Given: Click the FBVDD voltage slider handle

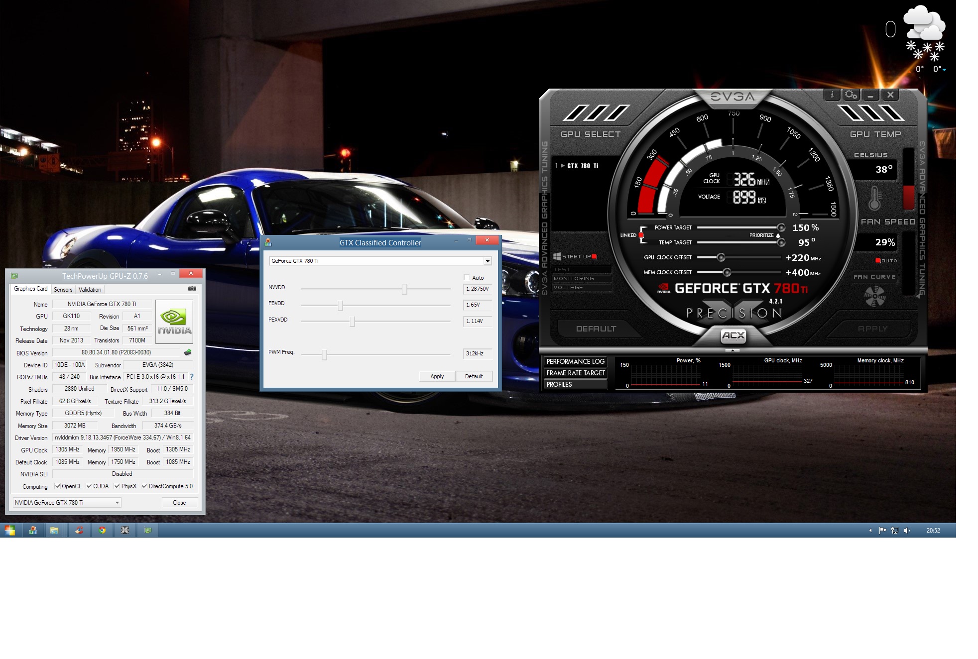Looking at the screenshot, I should point(341,305).
